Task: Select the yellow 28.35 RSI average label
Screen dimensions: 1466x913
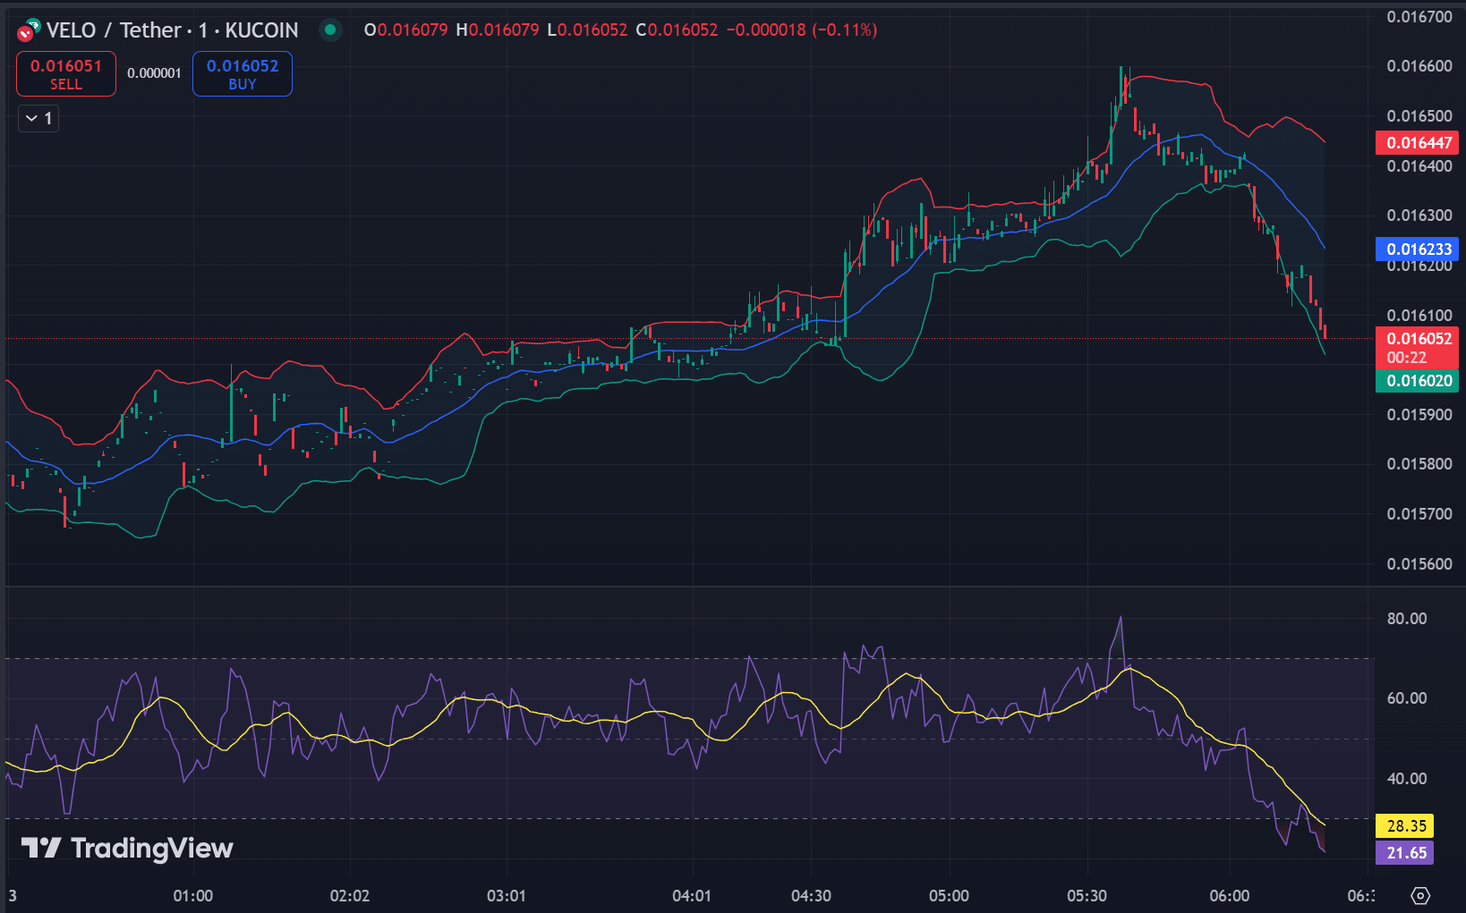Action: click(1405, 826)
